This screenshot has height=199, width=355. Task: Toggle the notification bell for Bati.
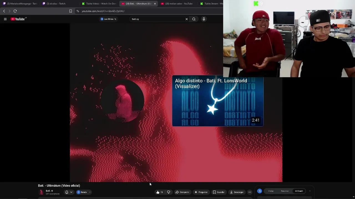coord(67,192)
